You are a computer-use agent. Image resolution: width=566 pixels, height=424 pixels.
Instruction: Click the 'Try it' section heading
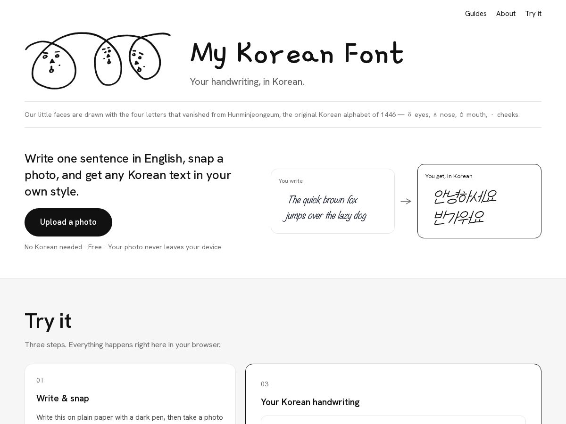(48, 321)
